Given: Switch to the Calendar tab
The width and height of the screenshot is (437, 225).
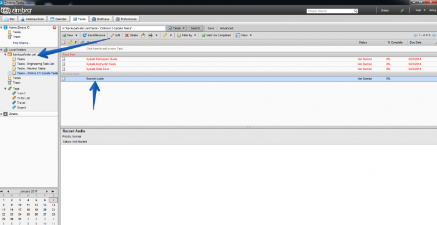Looking at the screenshot, I should [x=58, y=19].
